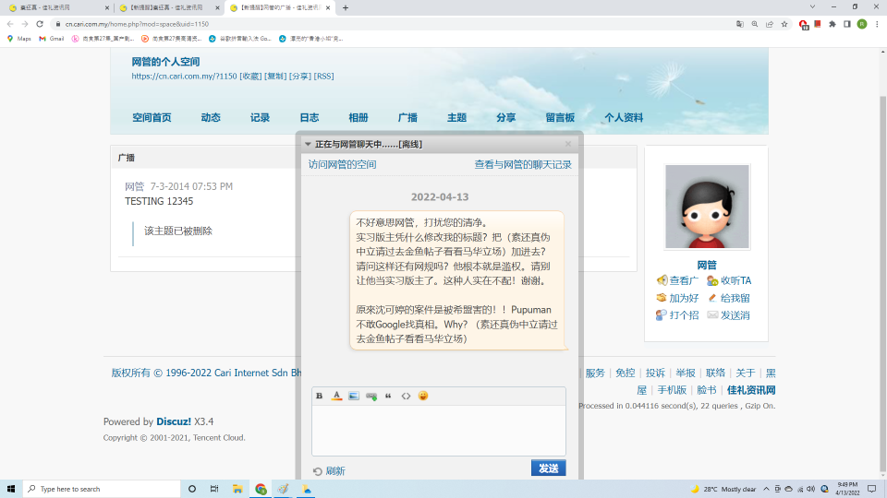887x498 pixels.
Task: Open the 分享 tab
Action: [x=505, y=117]
